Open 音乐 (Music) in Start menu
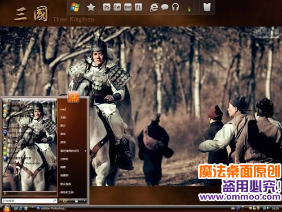The height and width of the screenshot is (212, 282). point(63,134)
